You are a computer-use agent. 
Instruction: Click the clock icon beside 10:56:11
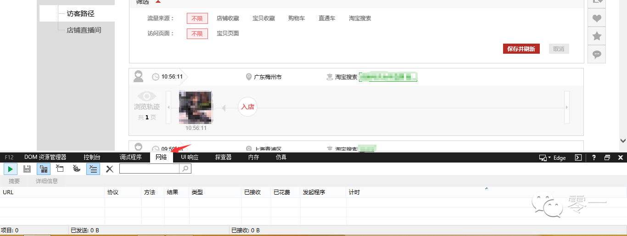(x=156, y=77)
